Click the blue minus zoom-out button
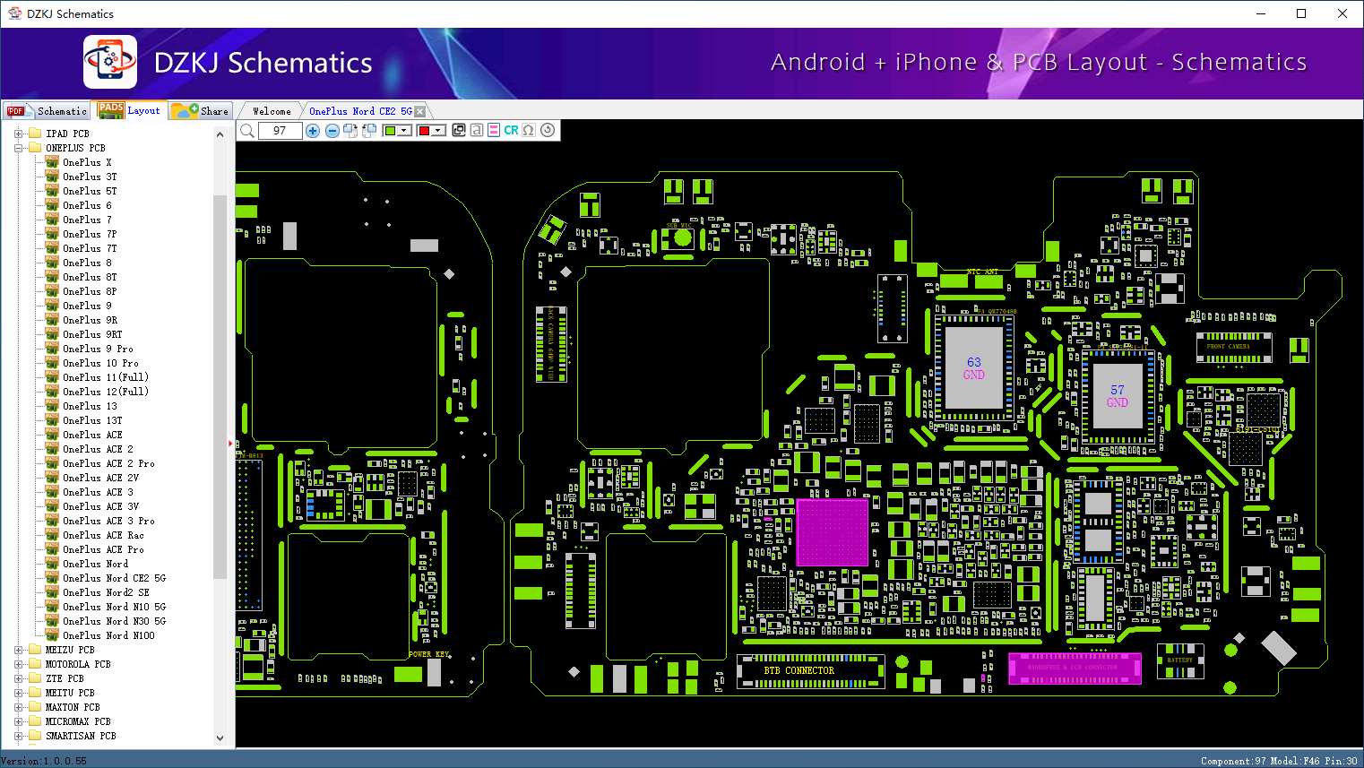The height and width of the screenshot is (768, 1364). [x=332, y=131]
